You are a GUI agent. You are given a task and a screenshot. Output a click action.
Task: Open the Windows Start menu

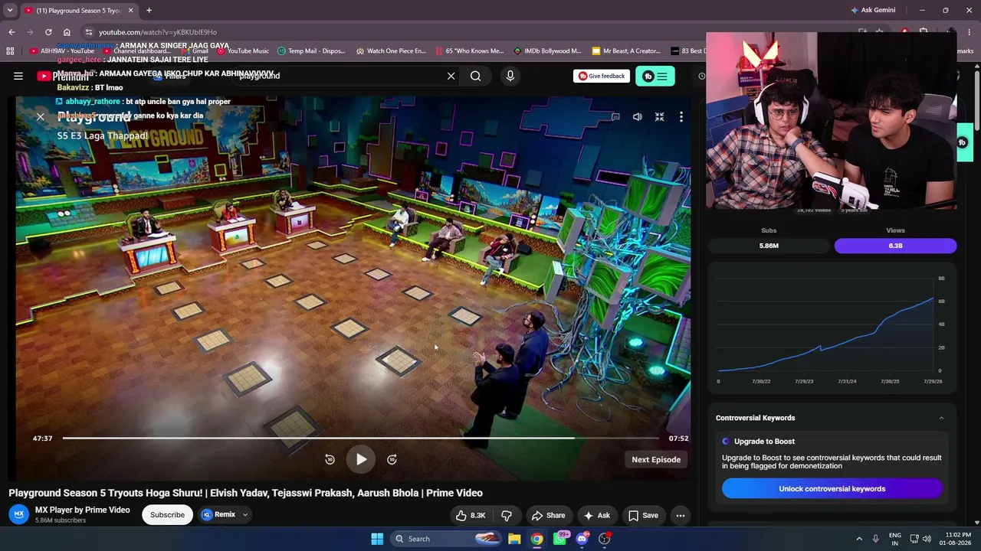coord(377,539)
